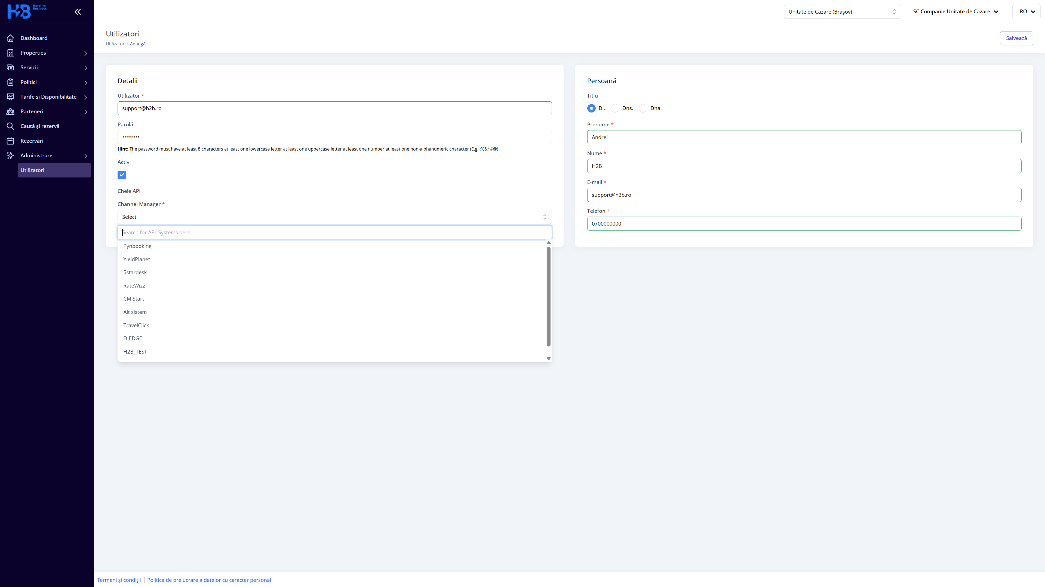Choose Pynbooking from the list

coord(332,246)
